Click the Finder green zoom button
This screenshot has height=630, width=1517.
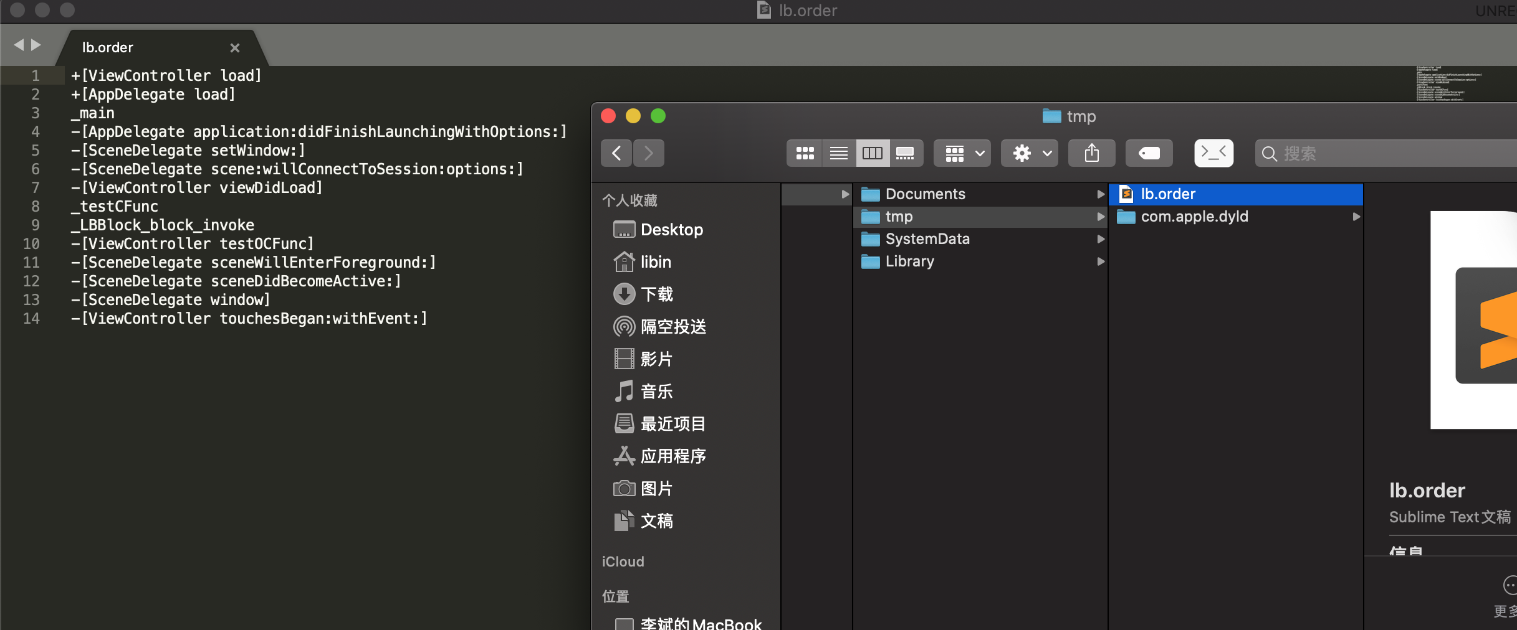658,116
